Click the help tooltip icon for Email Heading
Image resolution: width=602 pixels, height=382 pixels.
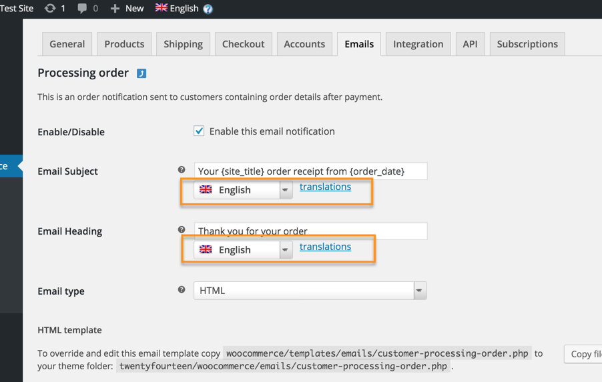point(182,229)
